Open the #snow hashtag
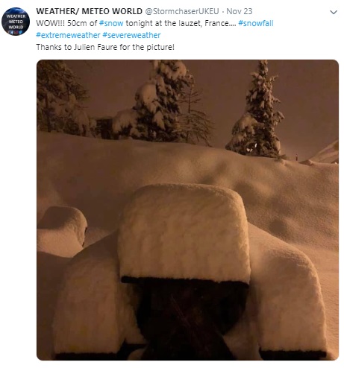The width and height of the screenshot is (344, 368). point(111,23)
